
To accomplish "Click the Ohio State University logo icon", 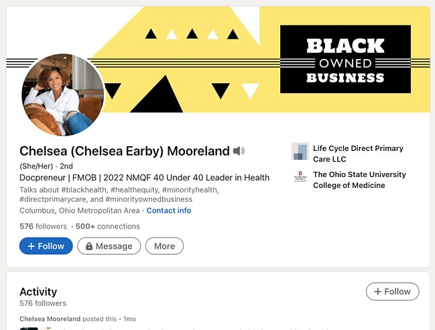I will (x=300, y=177).
